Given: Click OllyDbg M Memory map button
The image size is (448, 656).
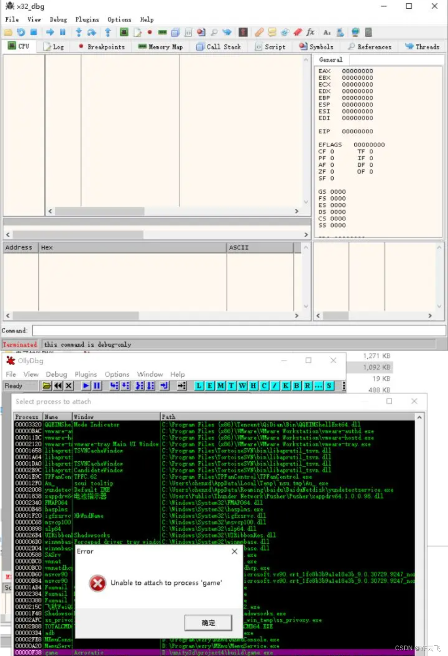Looking at the screenshot, I should (x=221, y=386).
